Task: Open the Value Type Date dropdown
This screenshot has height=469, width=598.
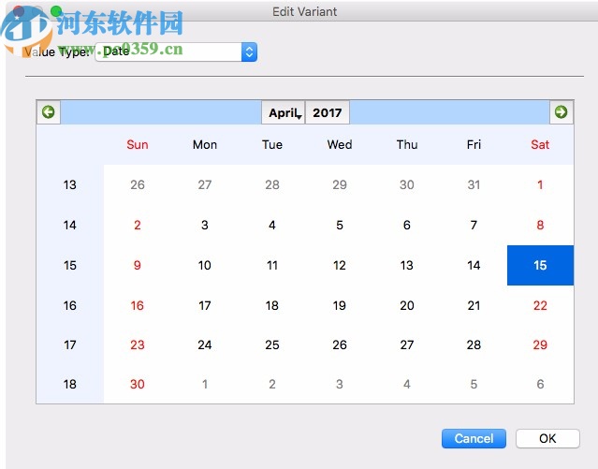Action: (x=176, y=51)
